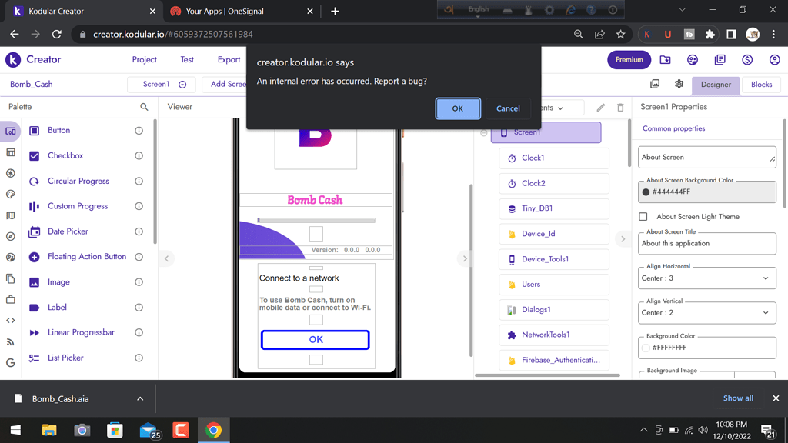Open the Align Vertical dropdown
Viewport: 788px width, 443px height.
coord(706,313)
